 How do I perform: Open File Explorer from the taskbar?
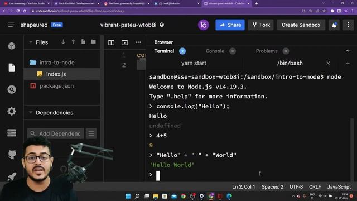click(x=156, y=196)
